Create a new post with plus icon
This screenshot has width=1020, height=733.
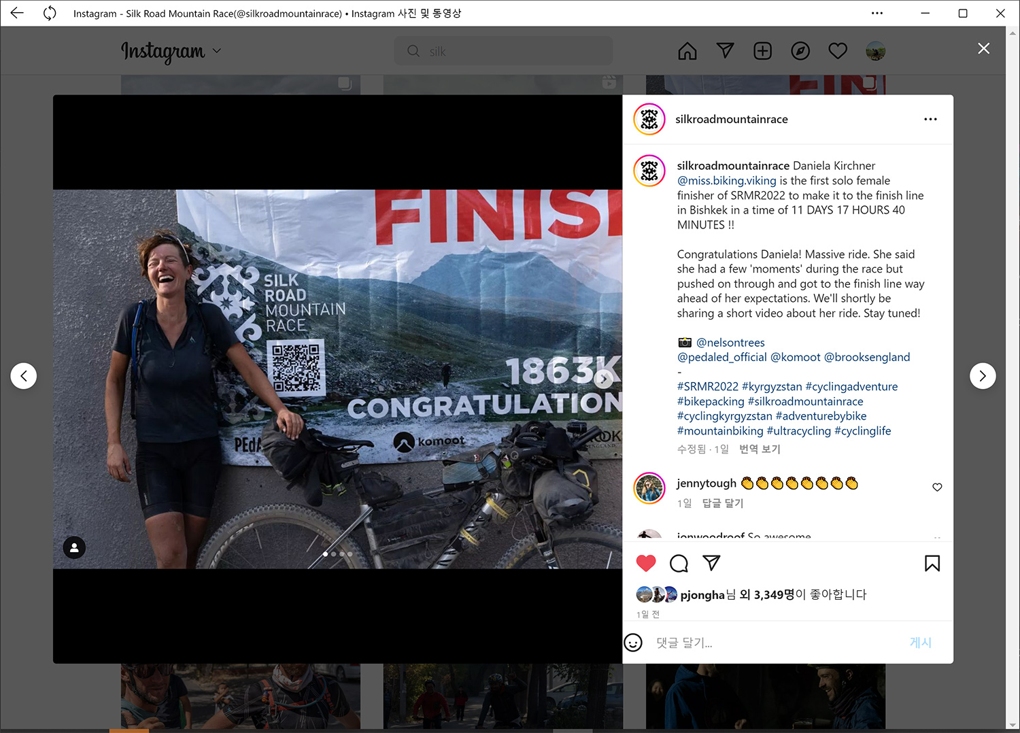[763, 51]
